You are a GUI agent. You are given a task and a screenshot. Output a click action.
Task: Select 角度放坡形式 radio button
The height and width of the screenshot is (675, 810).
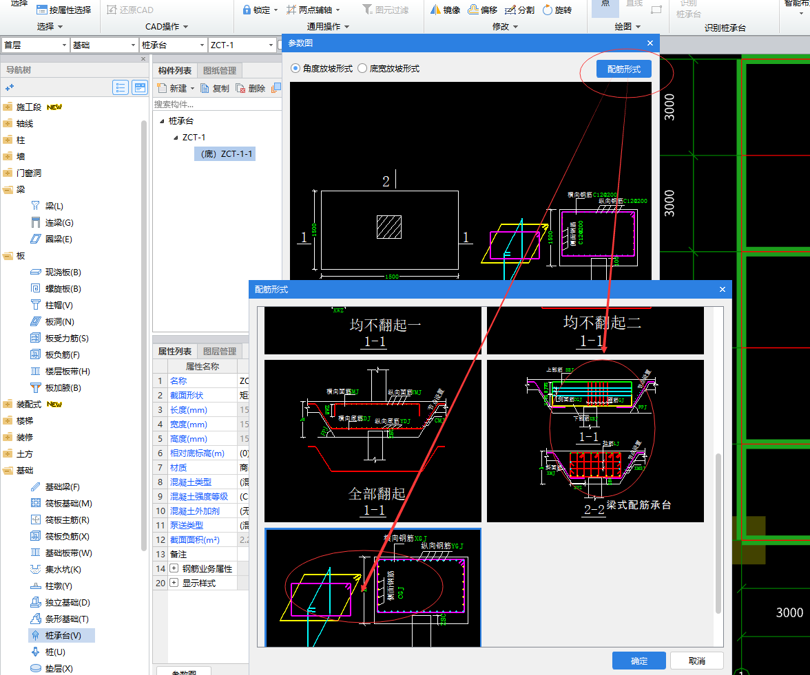295,68
